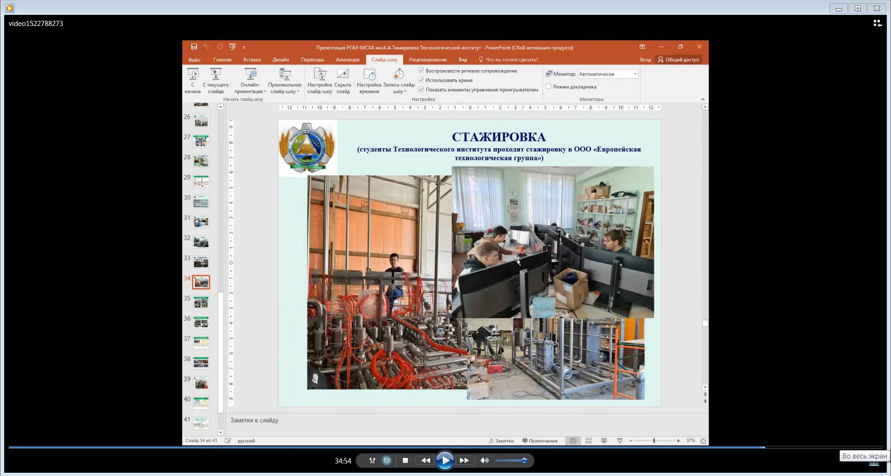
Task: Switch to slide sorter view in status bar
Action: tap(588, 441)
